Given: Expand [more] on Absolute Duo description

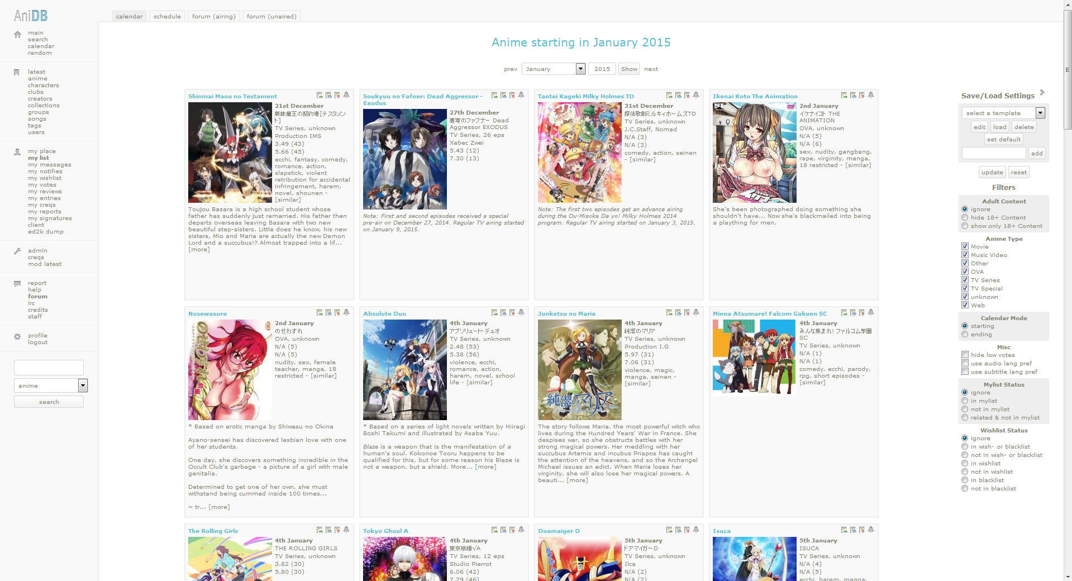Looking at the screenshot, I should click(485, 467).
